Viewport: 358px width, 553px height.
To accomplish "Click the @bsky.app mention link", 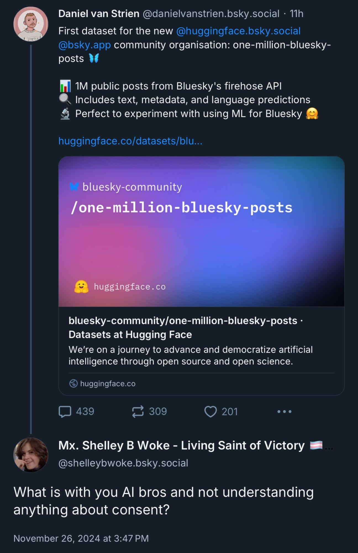I will click(85, 45).
